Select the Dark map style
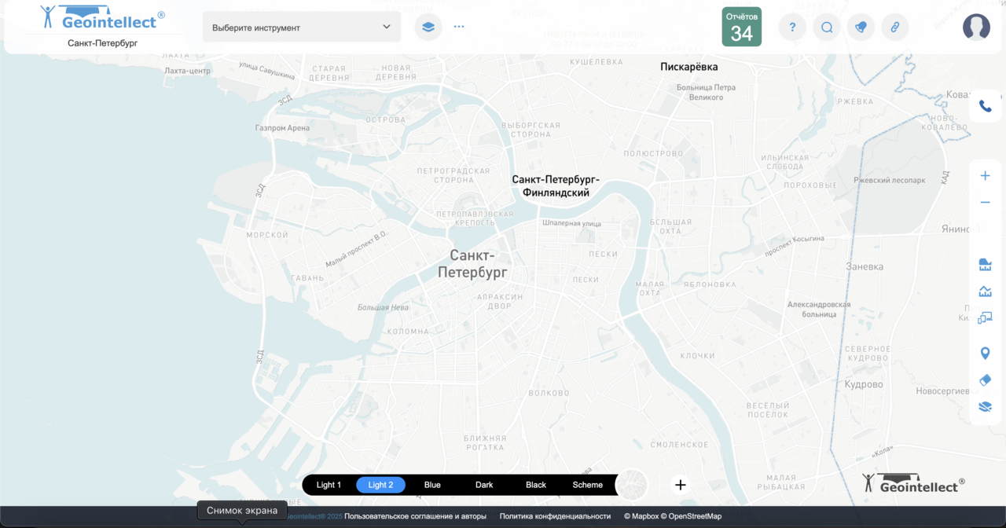 pos(484,485)
